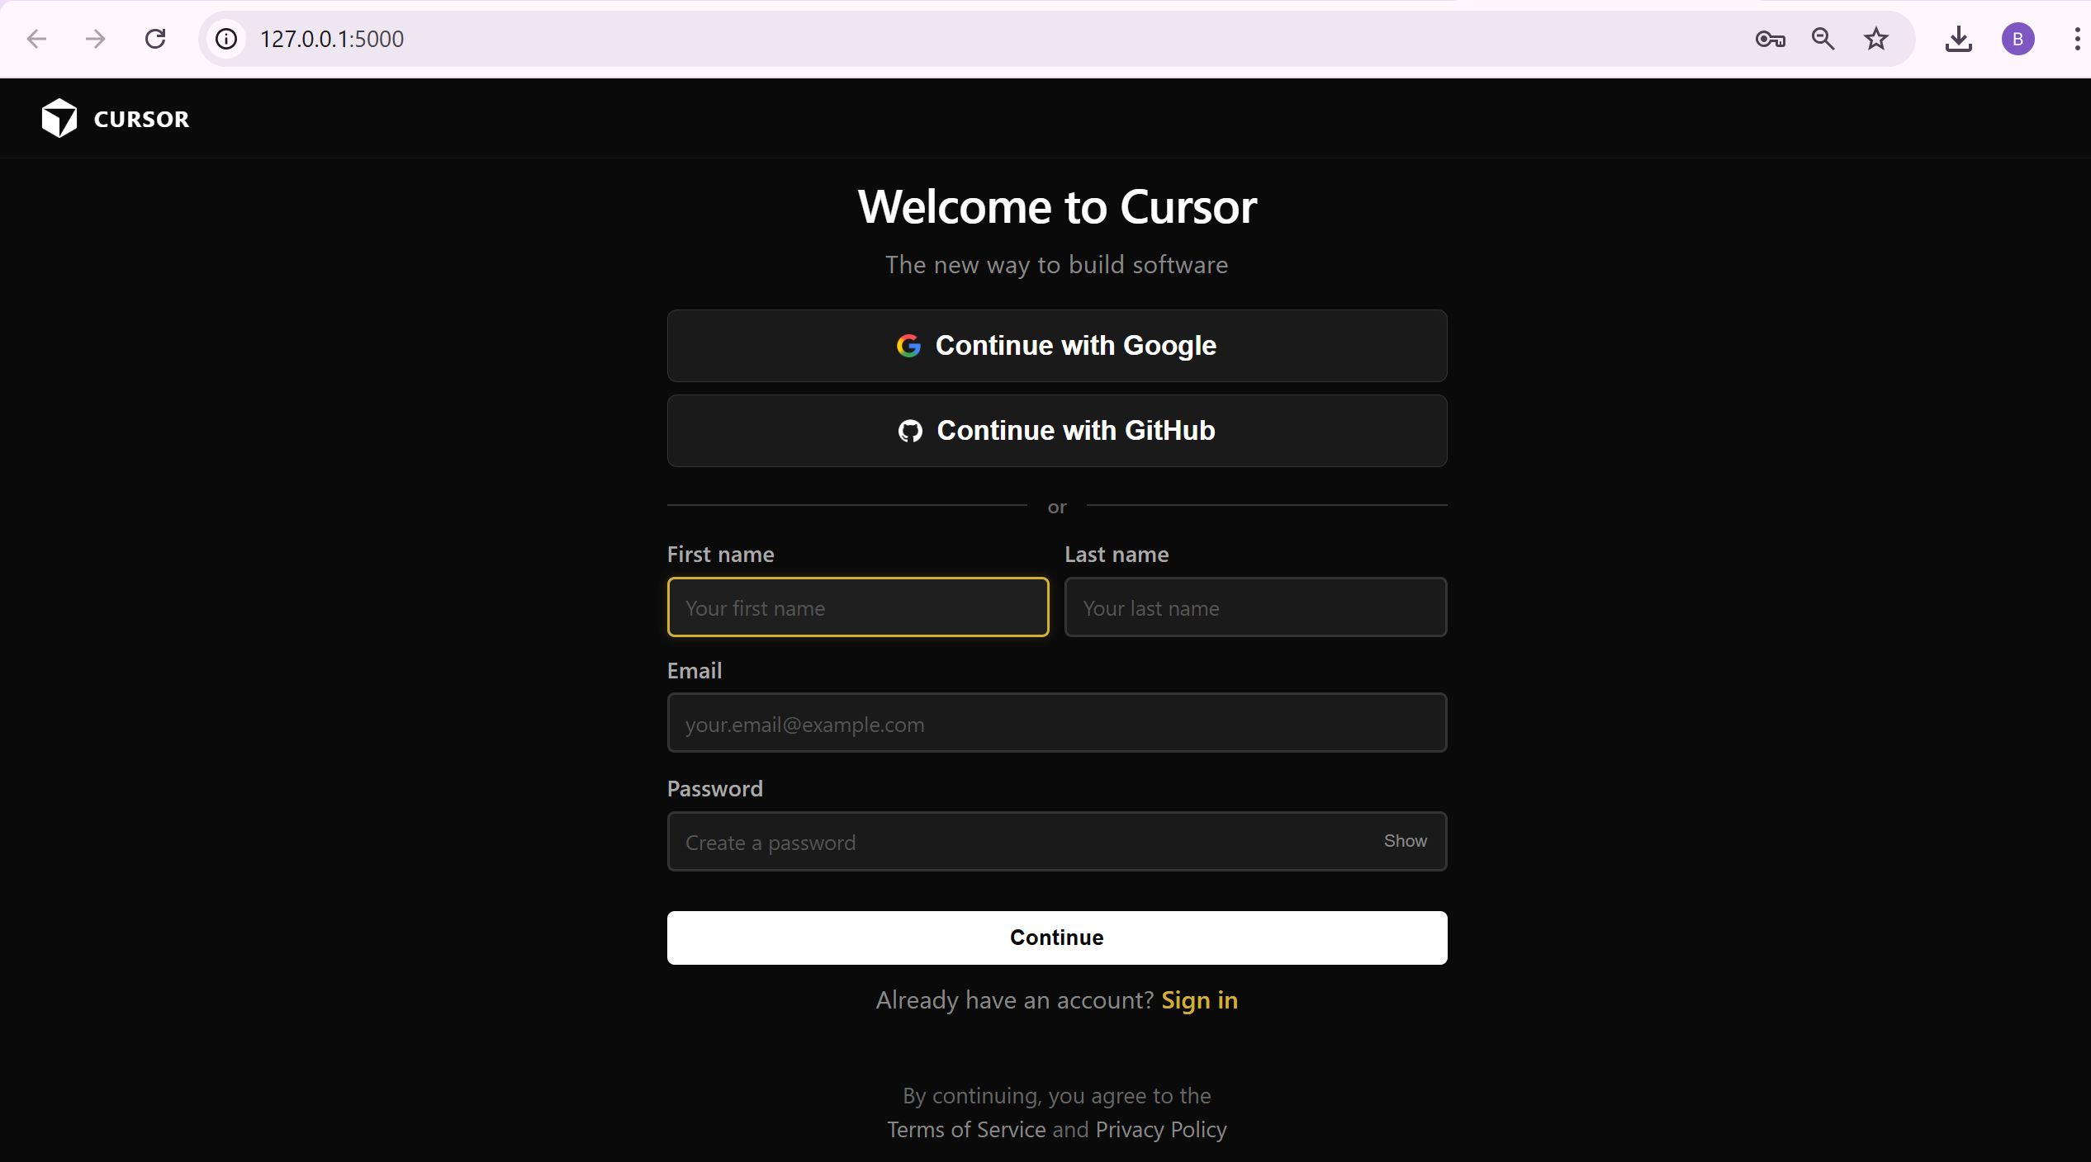Reload the page using the refresh icon
Screen dimensions: 2091x1162
[155, 38]
